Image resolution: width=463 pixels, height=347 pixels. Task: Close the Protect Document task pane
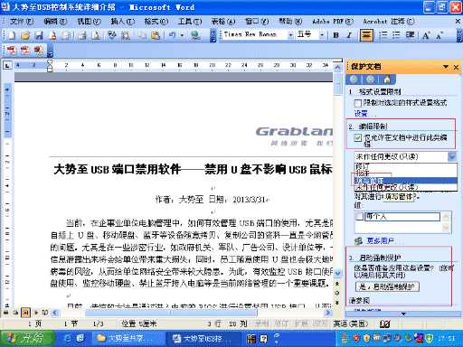(x=456, y=67)
